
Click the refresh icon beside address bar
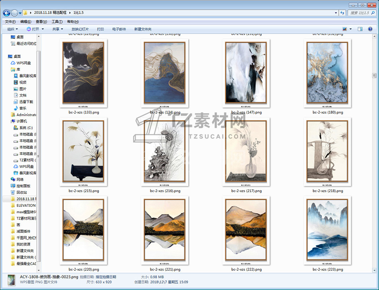342,13
